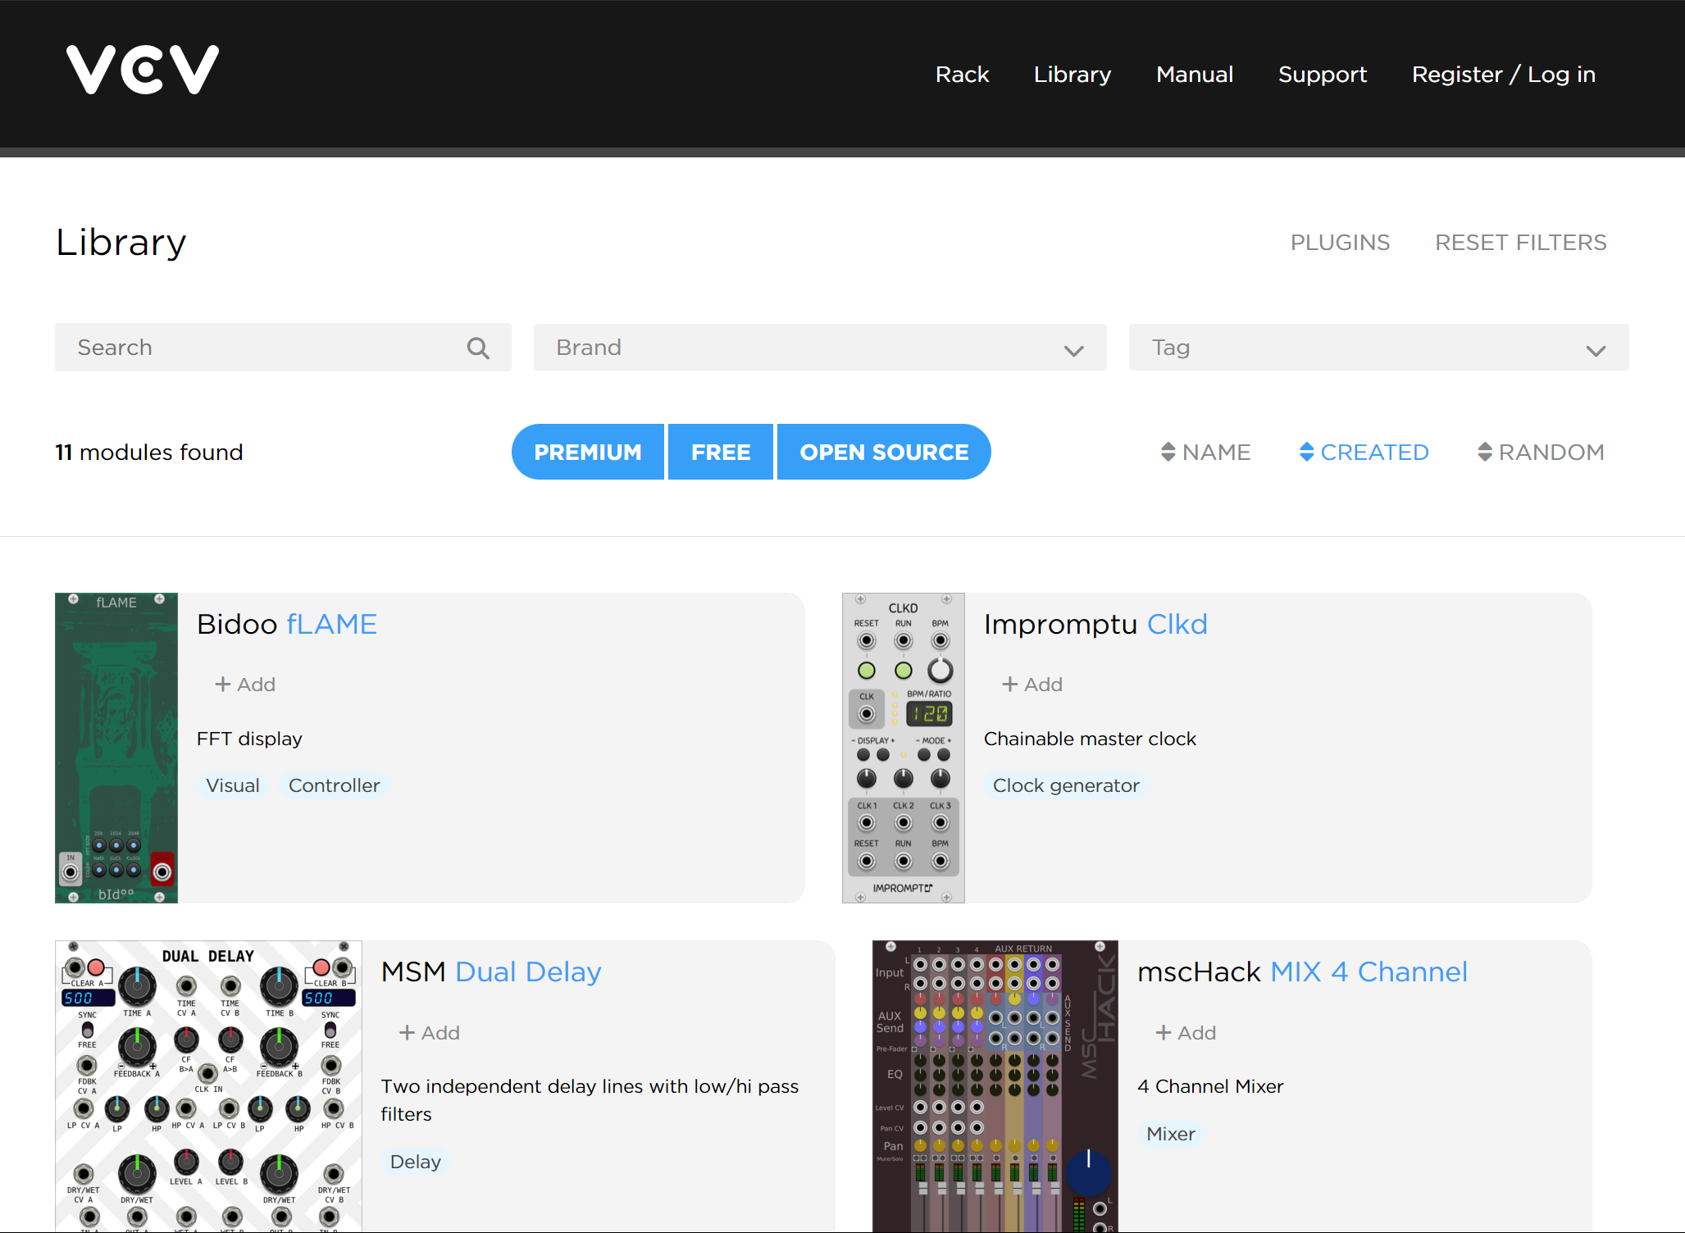Viewport: 1685px width, 1233px height.
Task: Toggle the FREE filter
Action: pos(721,452)
